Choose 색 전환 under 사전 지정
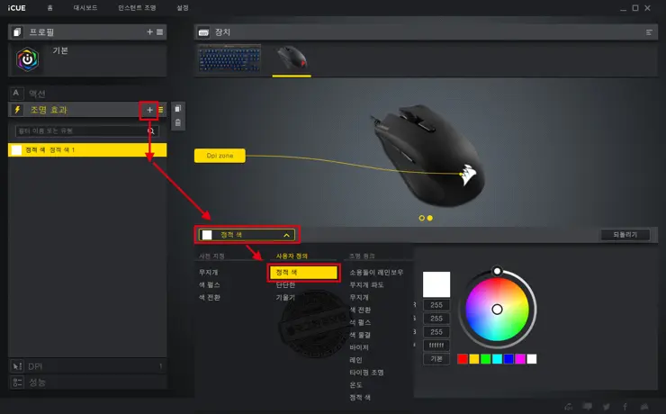The image size is (666, 414). point(209,298)
